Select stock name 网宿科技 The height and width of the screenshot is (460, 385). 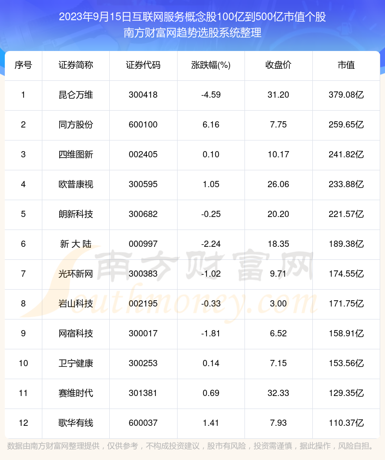(x=76, y=333)
